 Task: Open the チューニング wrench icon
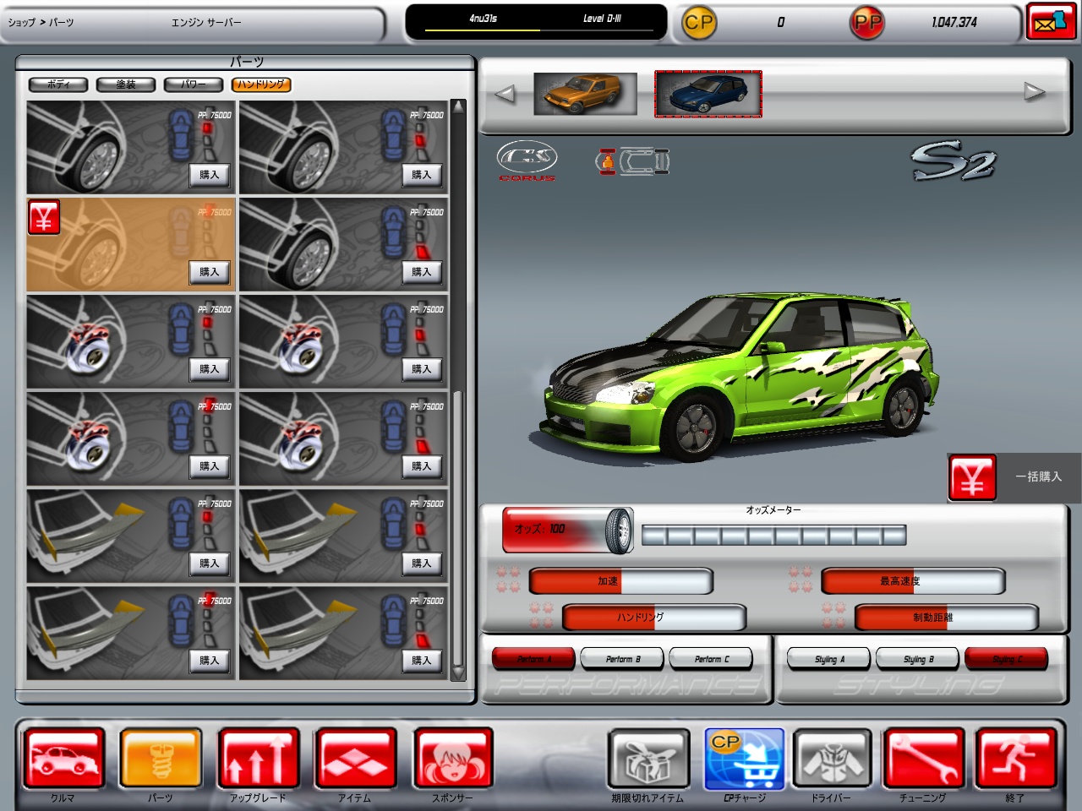click(923, 759)
